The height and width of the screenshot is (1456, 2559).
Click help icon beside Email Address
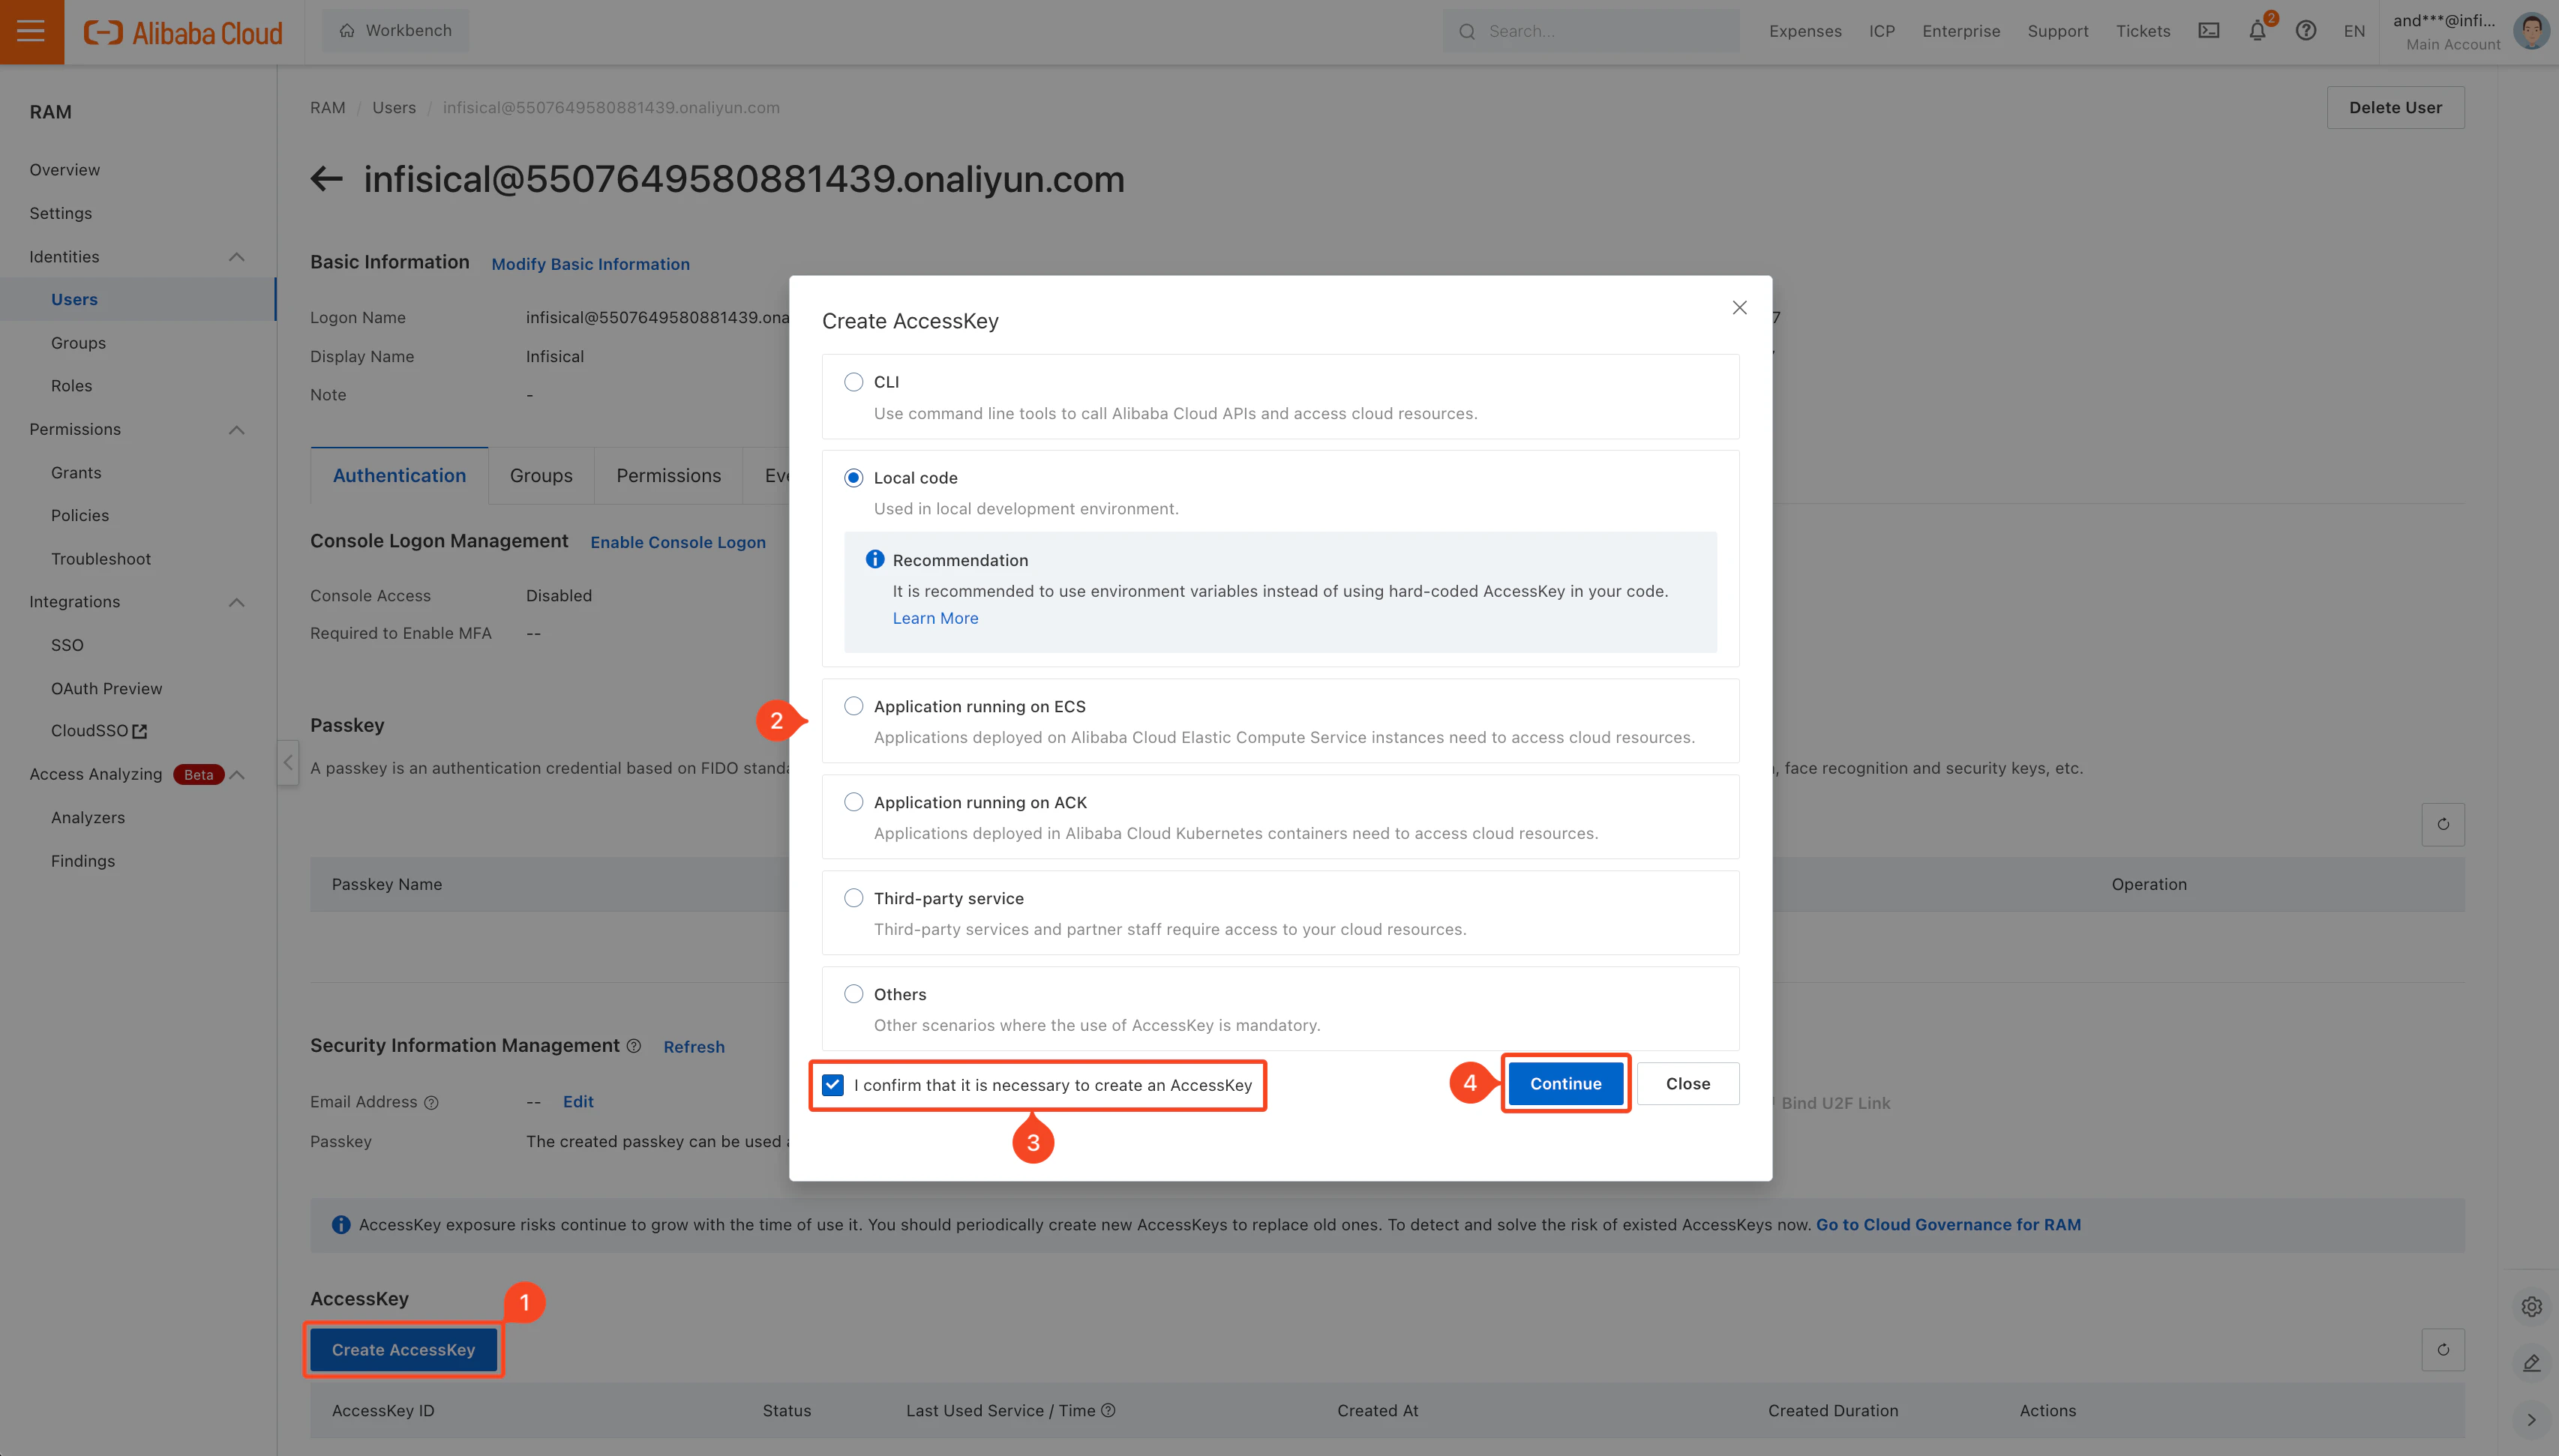point(431,1103)
